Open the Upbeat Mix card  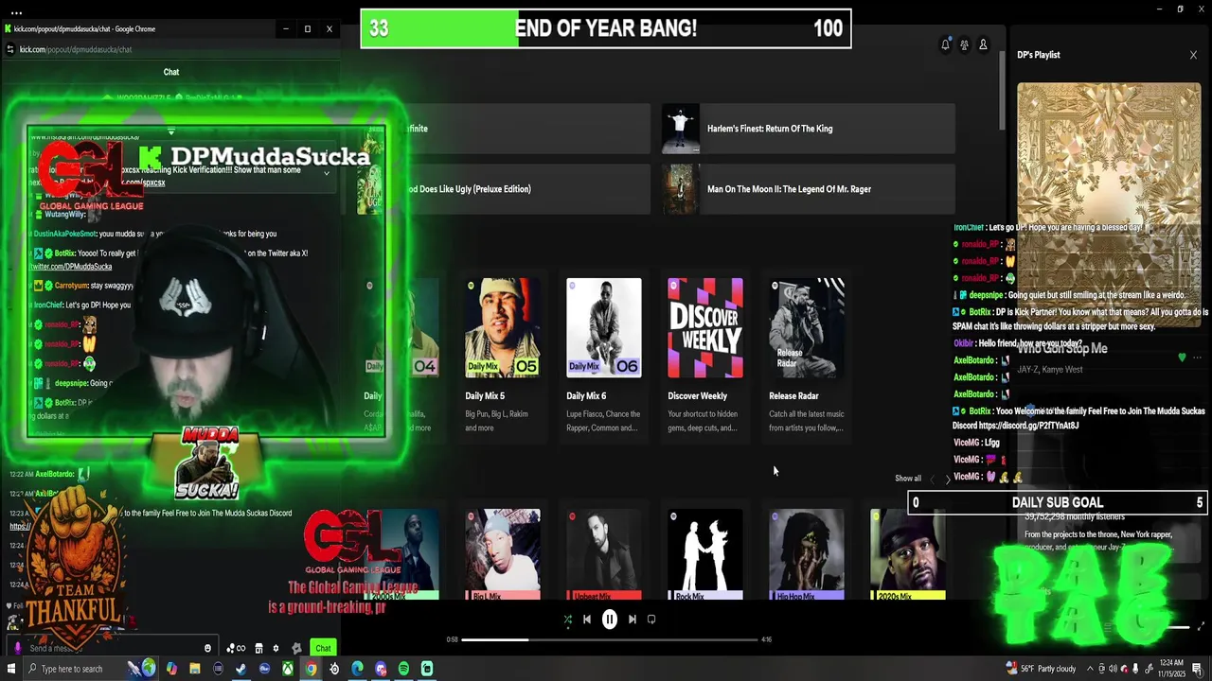(x=603, y=554)
